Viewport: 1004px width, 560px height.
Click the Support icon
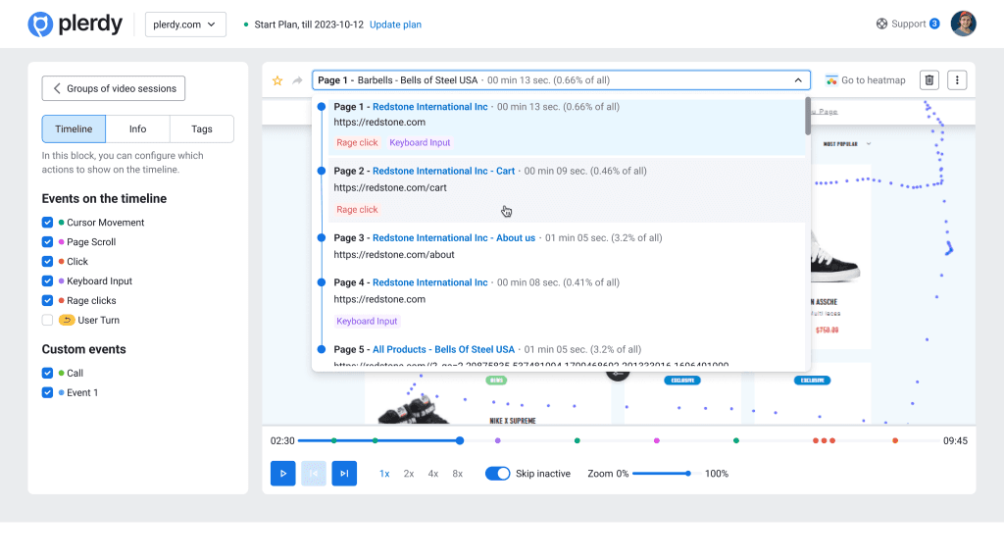[881, 24]
